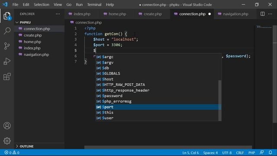Open the Search view icon
The width and height of the screenshot is (277, 156).
pos(7,31)
